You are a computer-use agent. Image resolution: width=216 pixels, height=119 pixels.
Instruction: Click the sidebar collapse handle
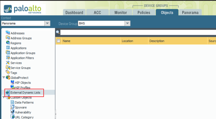point(56,114)
